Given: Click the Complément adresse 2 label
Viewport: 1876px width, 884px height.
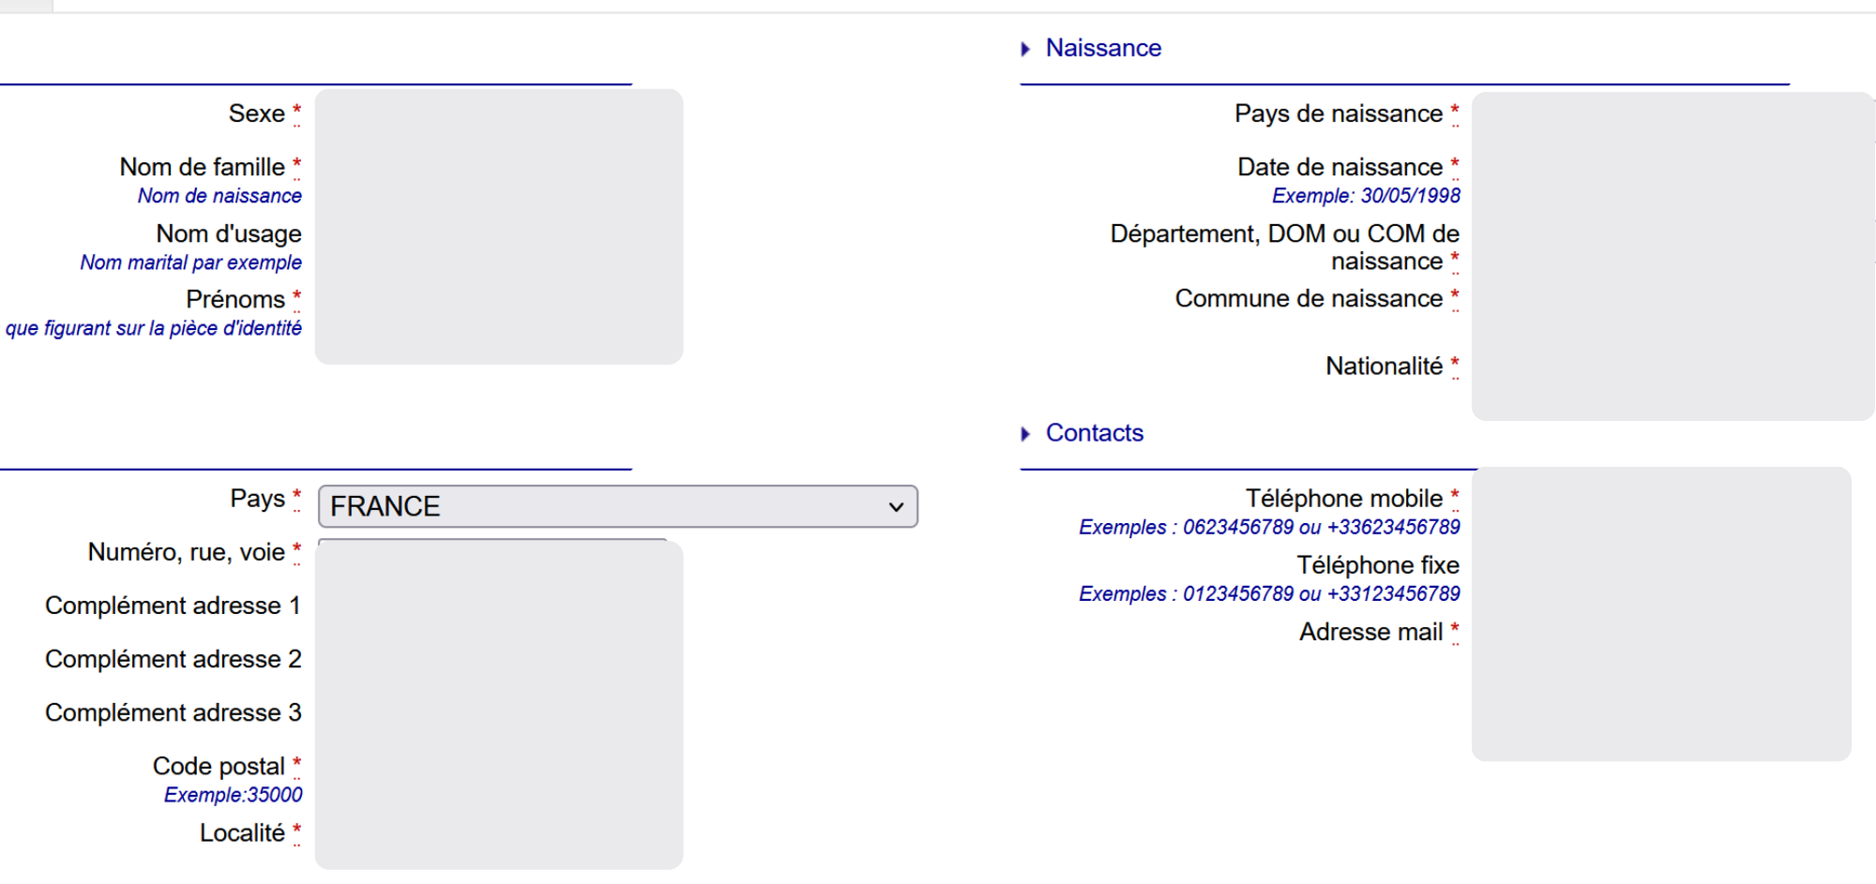Looking at the screenshot, I should pyautogui.click(x=173, y=659).
